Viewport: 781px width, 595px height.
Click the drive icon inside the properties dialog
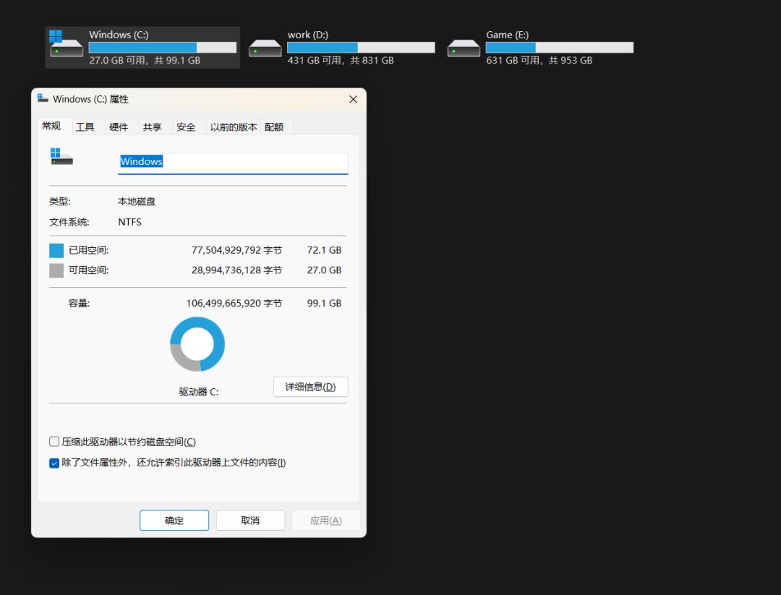[x=61, y=158]
